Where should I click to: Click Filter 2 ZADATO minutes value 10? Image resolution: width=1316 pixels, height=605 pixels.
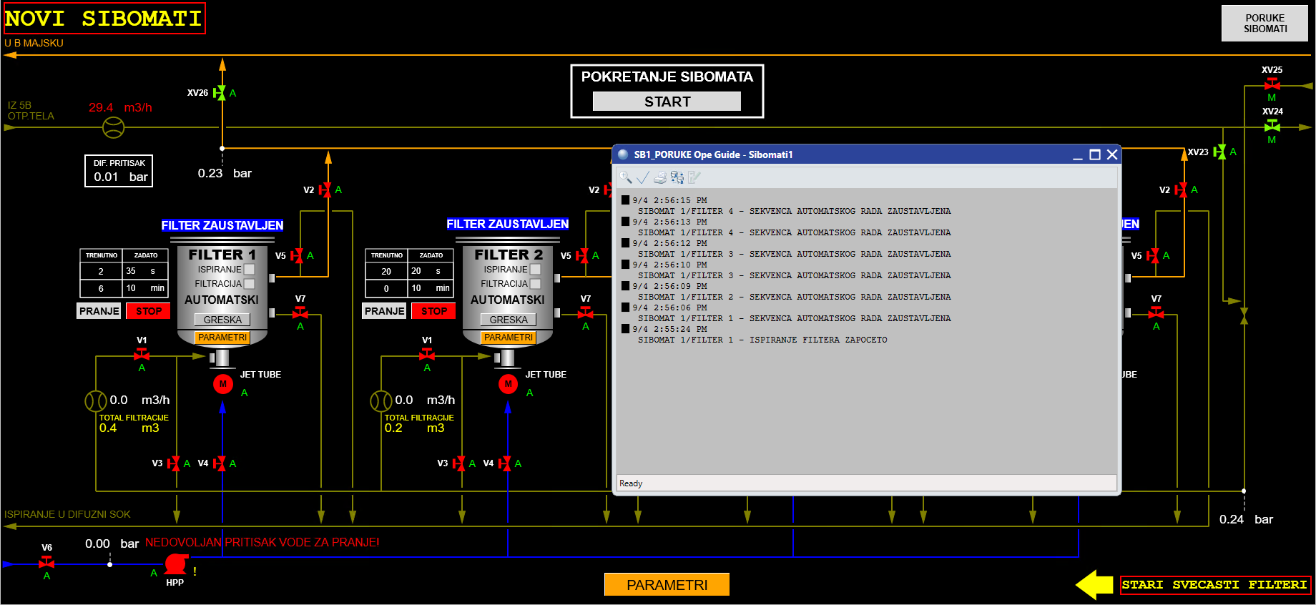pos(416,288)
